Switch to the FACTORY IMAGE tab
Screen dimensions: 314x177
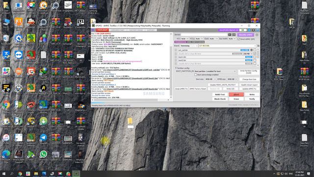135,30
